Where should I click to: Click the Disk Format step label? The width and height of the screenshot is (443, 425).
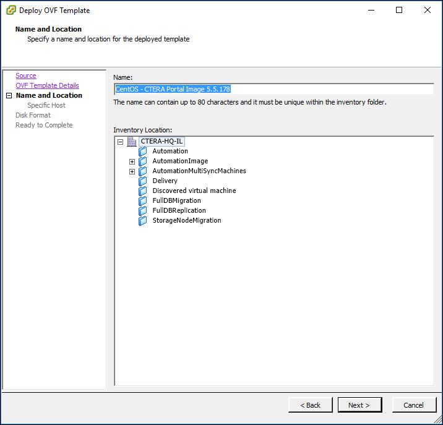pos(33,115)
